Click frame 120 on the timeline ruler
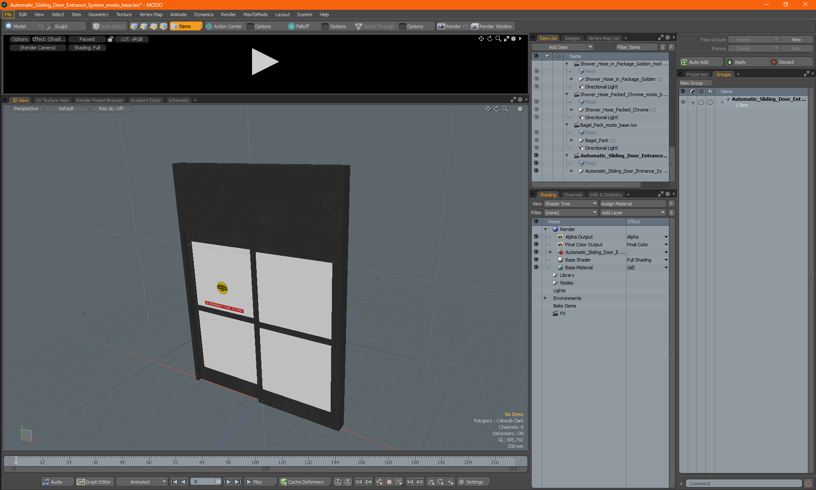The image size is (816, 490). point(282,461)
